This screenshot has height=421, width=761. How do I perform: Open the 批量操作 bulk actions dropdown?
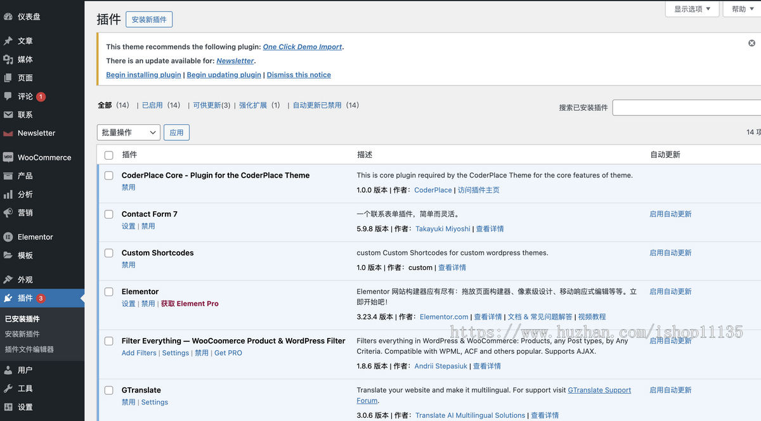click(128, 133)
